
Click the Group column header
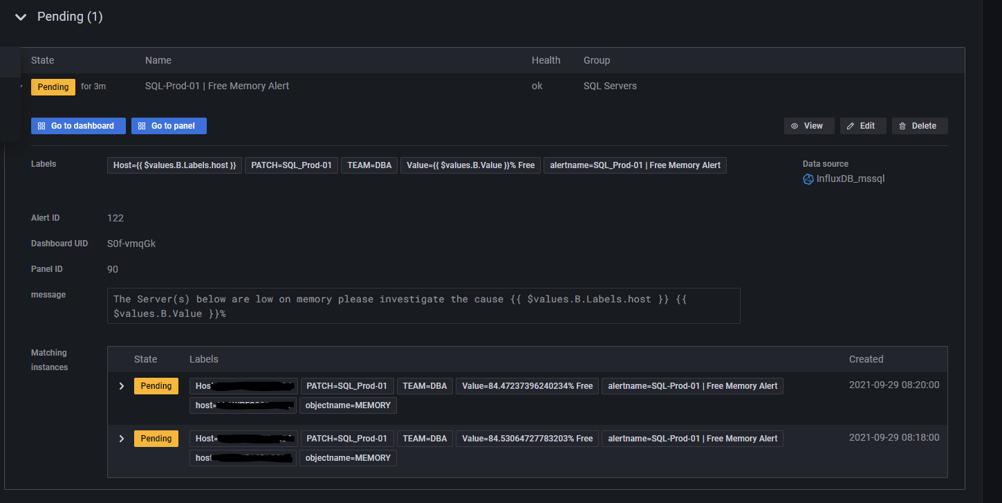click(x=597, y=60)
